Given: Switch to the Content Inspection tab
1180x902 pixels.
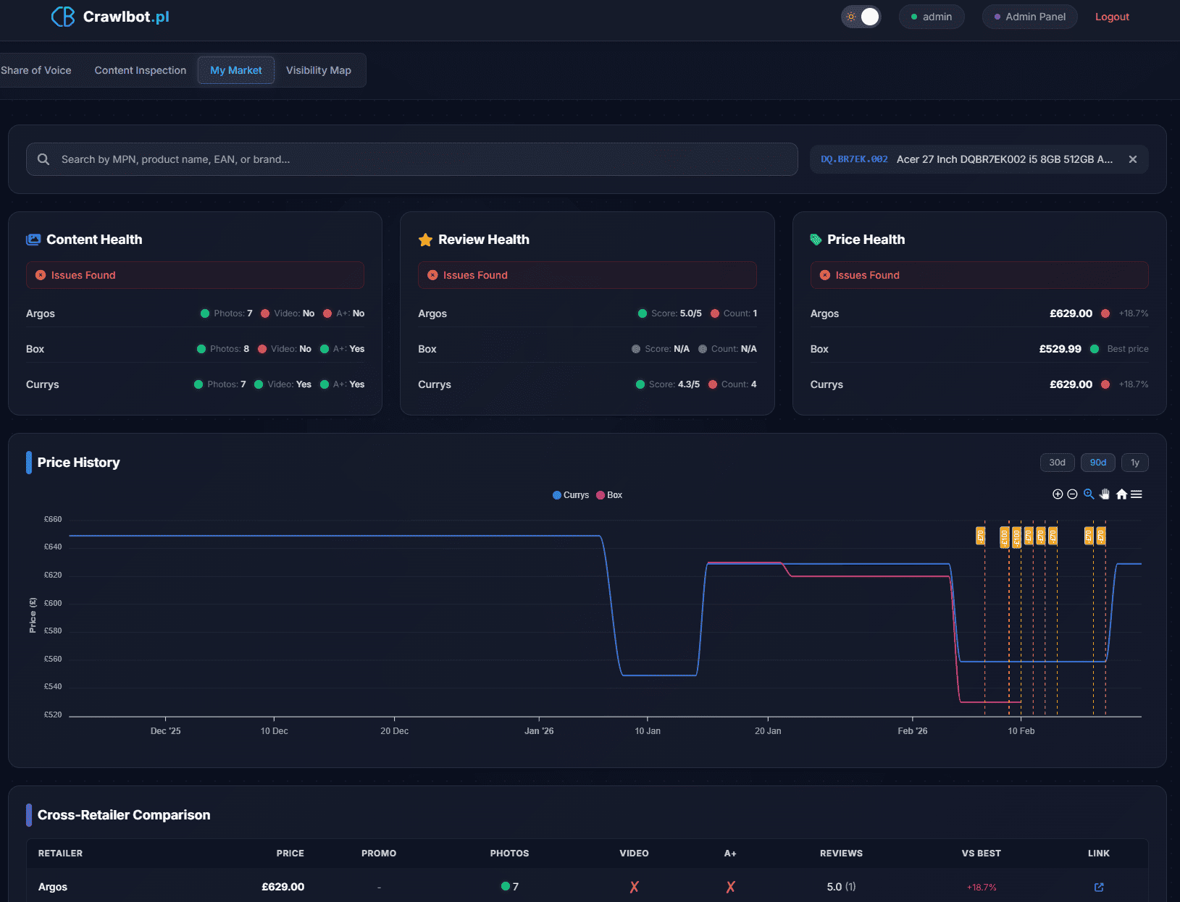Looking at the screenshot, I should click(140, 70).
